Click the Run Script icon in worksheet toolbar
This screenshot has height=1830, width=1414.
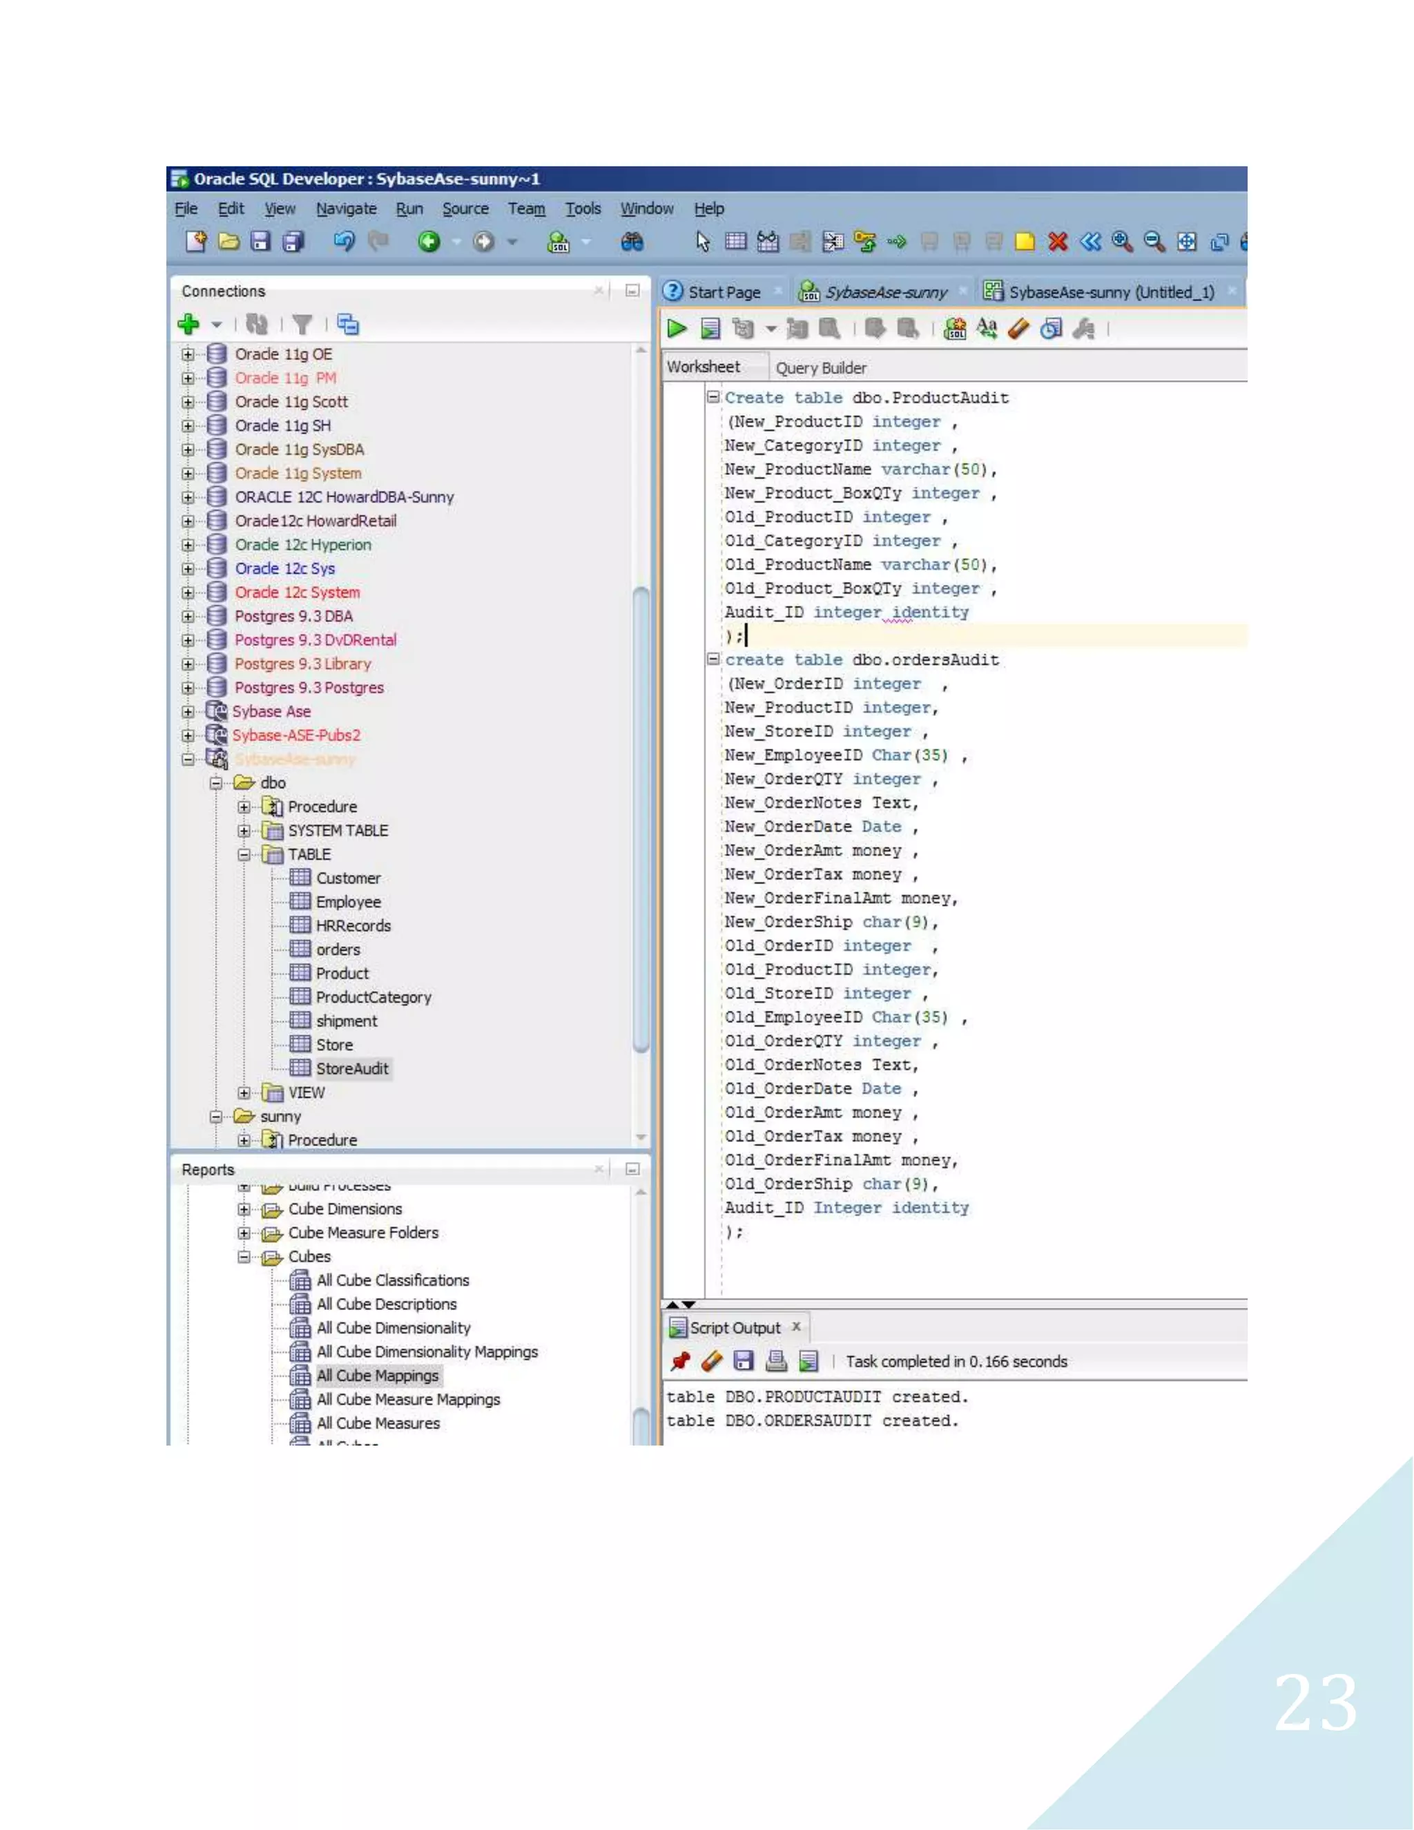(x=710, y=329)
